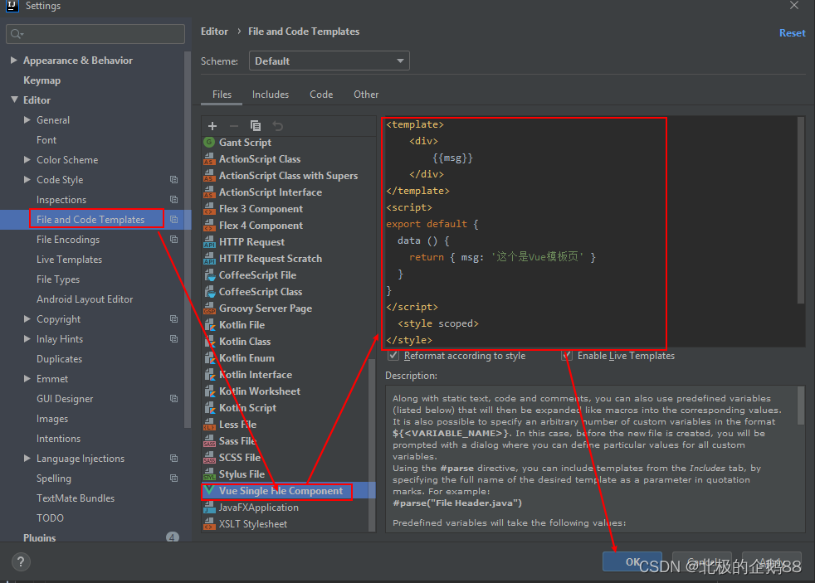
Task: Toggle Enable Live Templates checkbox
Action: 567,356
